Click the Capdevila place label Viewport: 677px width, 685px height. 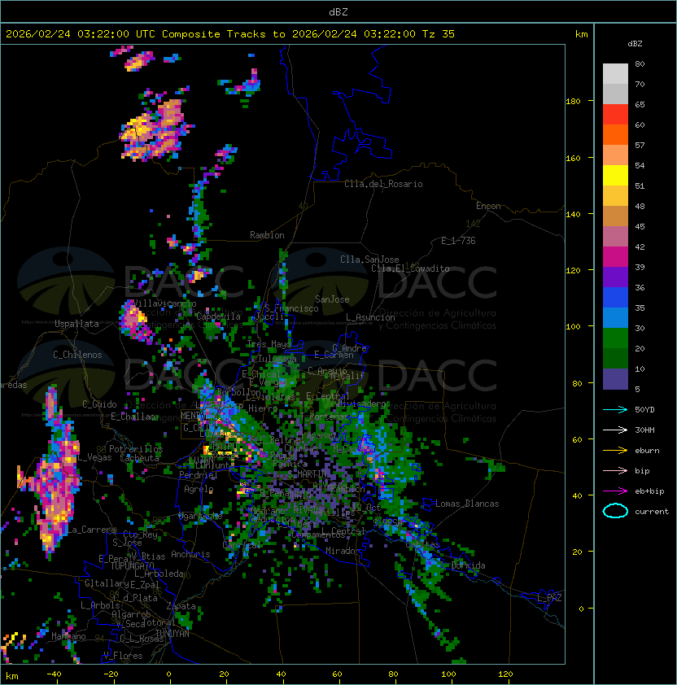[x=218, y=316]
